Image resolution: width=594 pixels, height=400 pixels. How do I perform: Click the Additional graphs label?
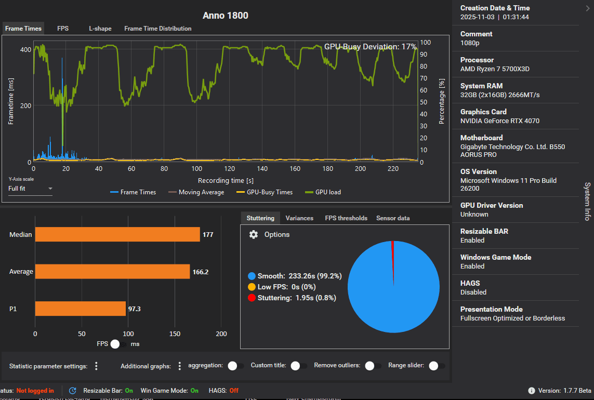(146, 366)
